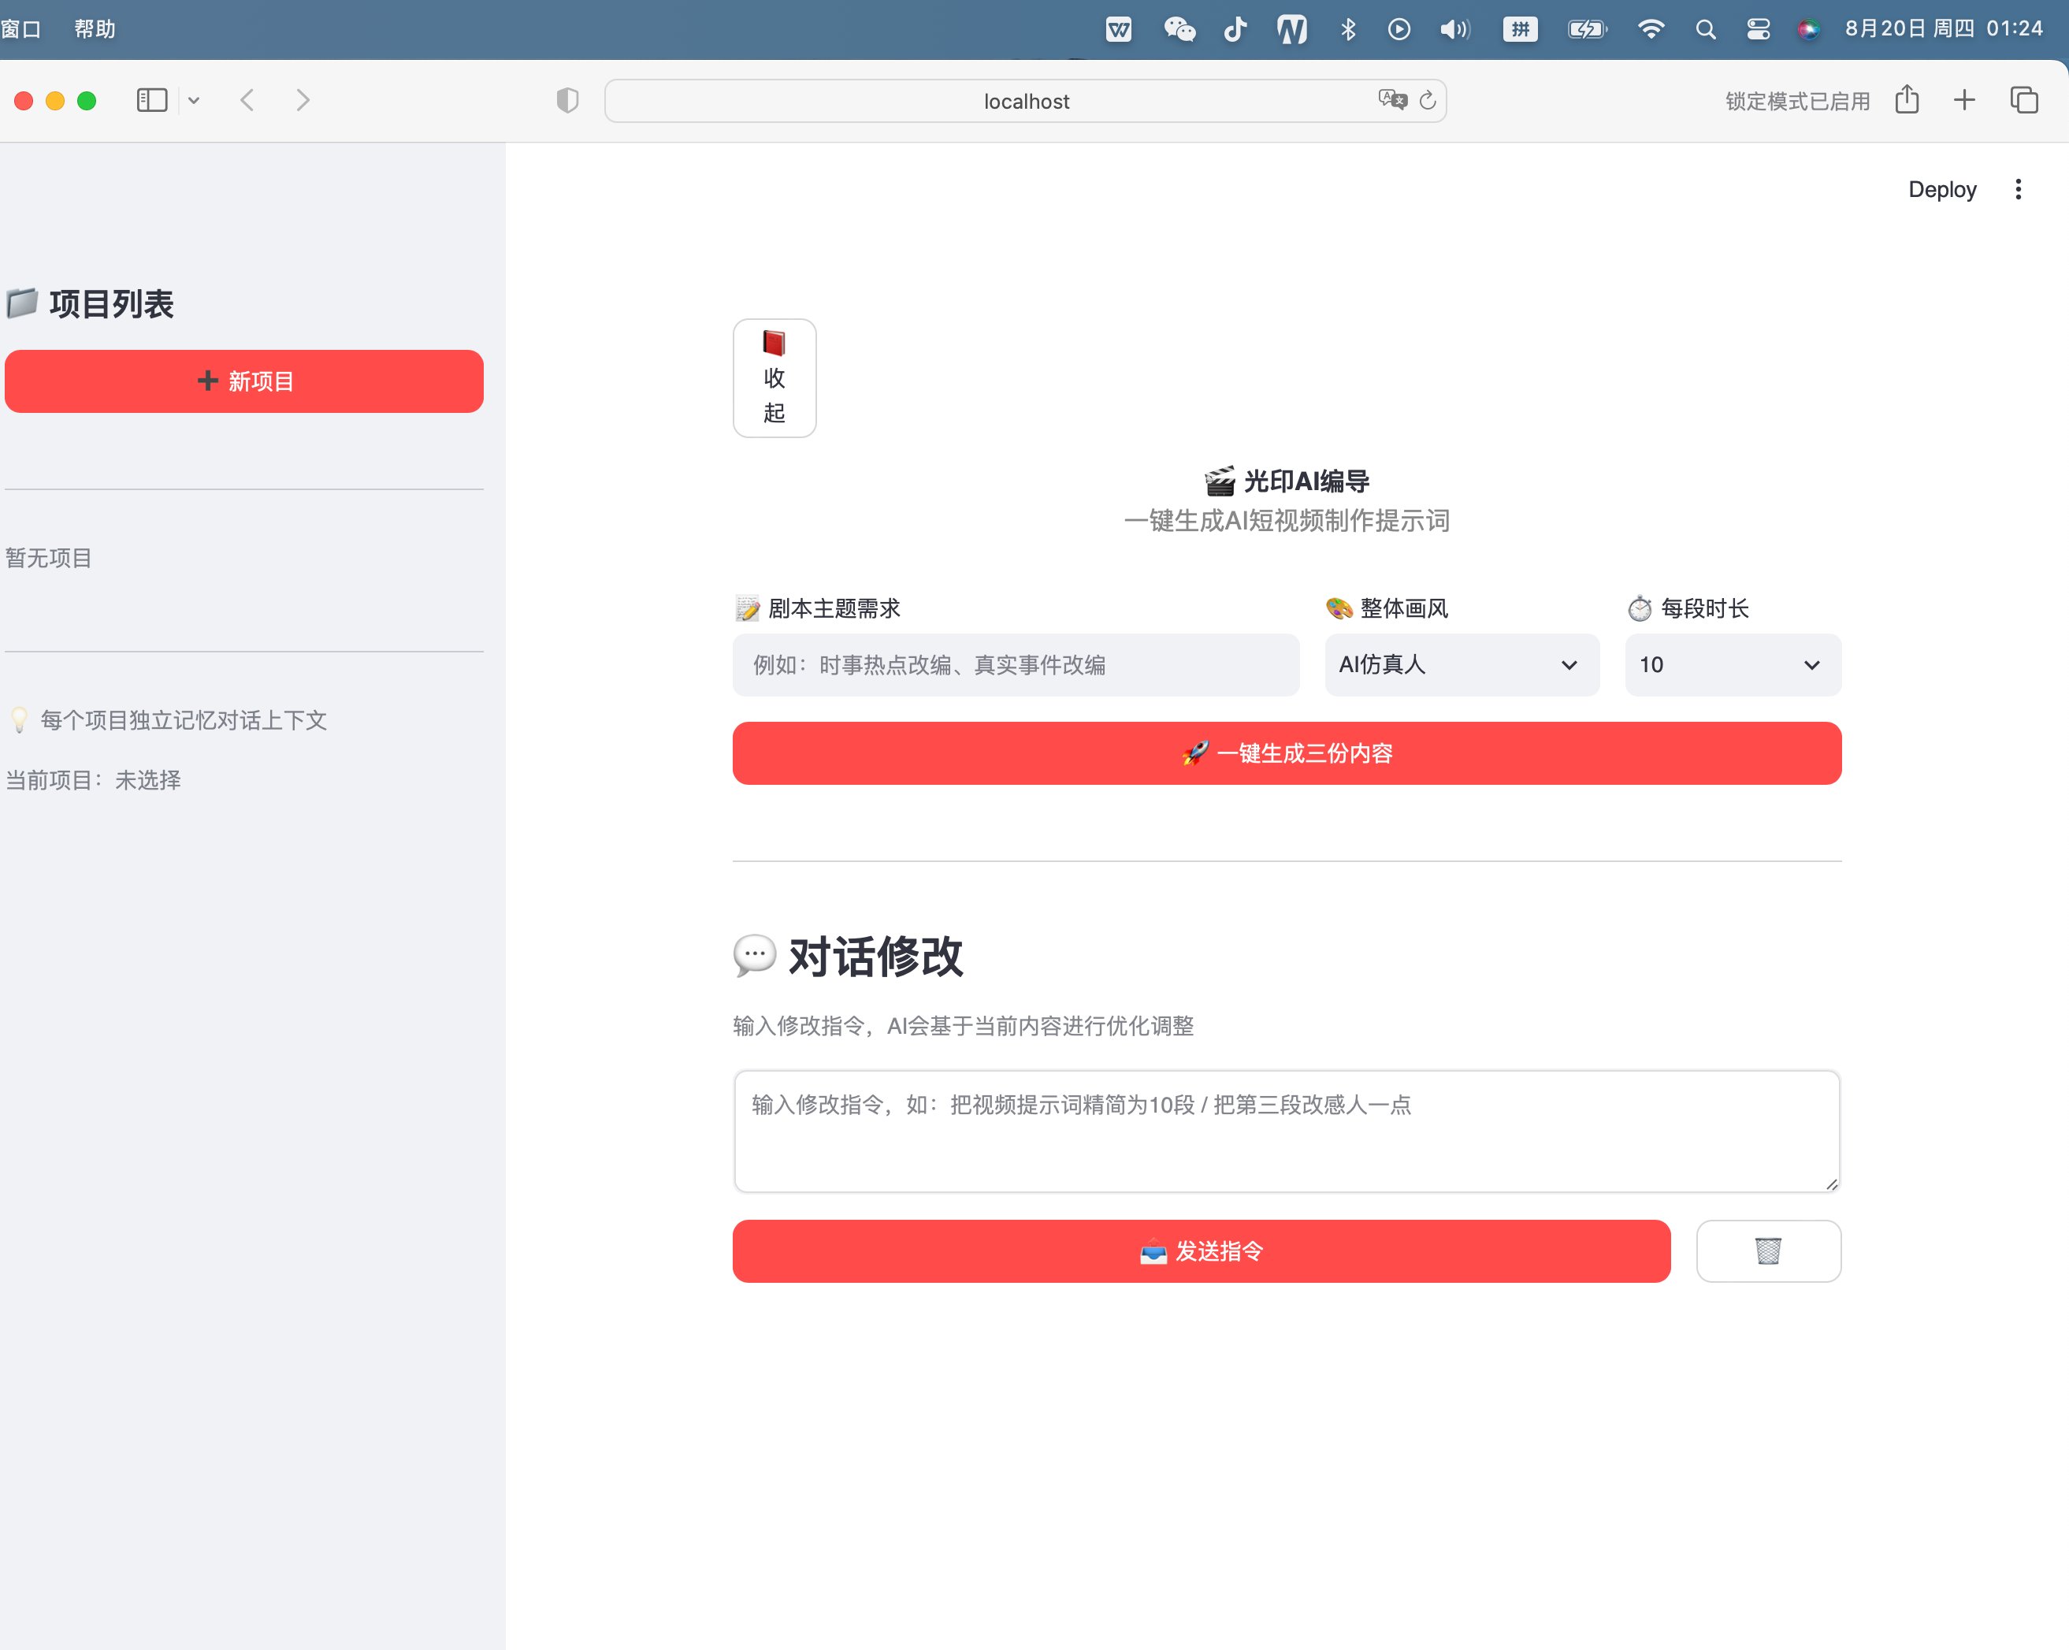Click the privacy shield icon
The width and height of the screenshot is (2069, 1650).
pyautogui.click(x=567, y=100)
